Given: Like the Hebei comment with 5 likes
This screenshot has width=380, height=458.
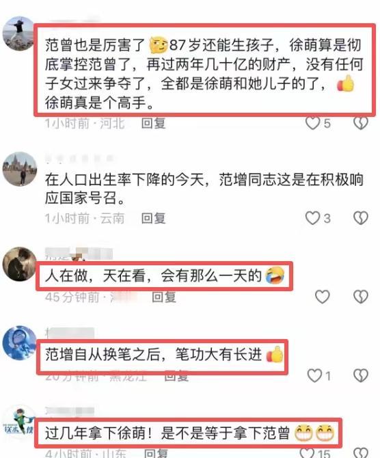Looking at the screenshot, I should click(312, 123).
